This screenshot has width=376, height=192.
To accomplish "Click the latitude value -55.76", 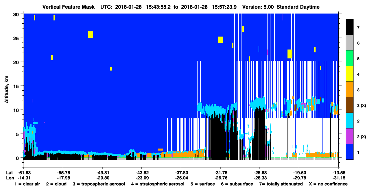I will 63,173.
